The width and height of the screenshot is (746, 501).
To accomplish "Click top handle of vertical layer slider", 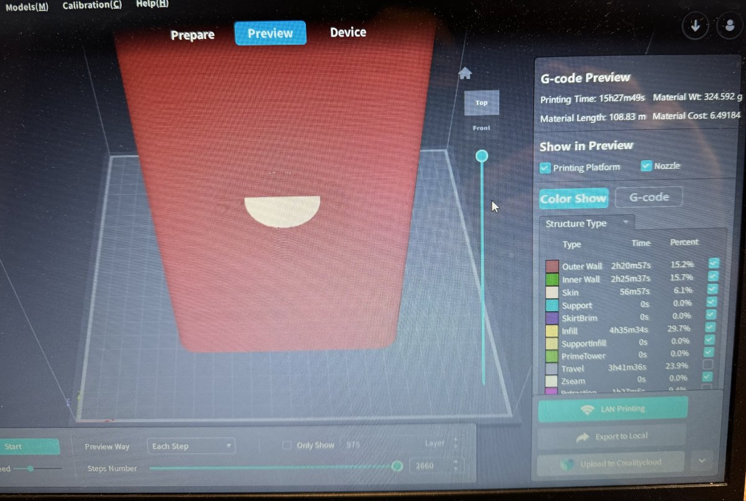I will click(x=482, y=156).
